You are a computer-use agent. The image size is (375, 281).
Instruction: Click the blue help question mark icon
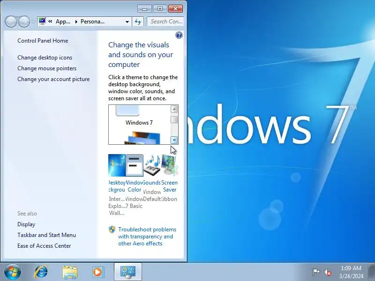pyautogui.click(x=179, y=35)
